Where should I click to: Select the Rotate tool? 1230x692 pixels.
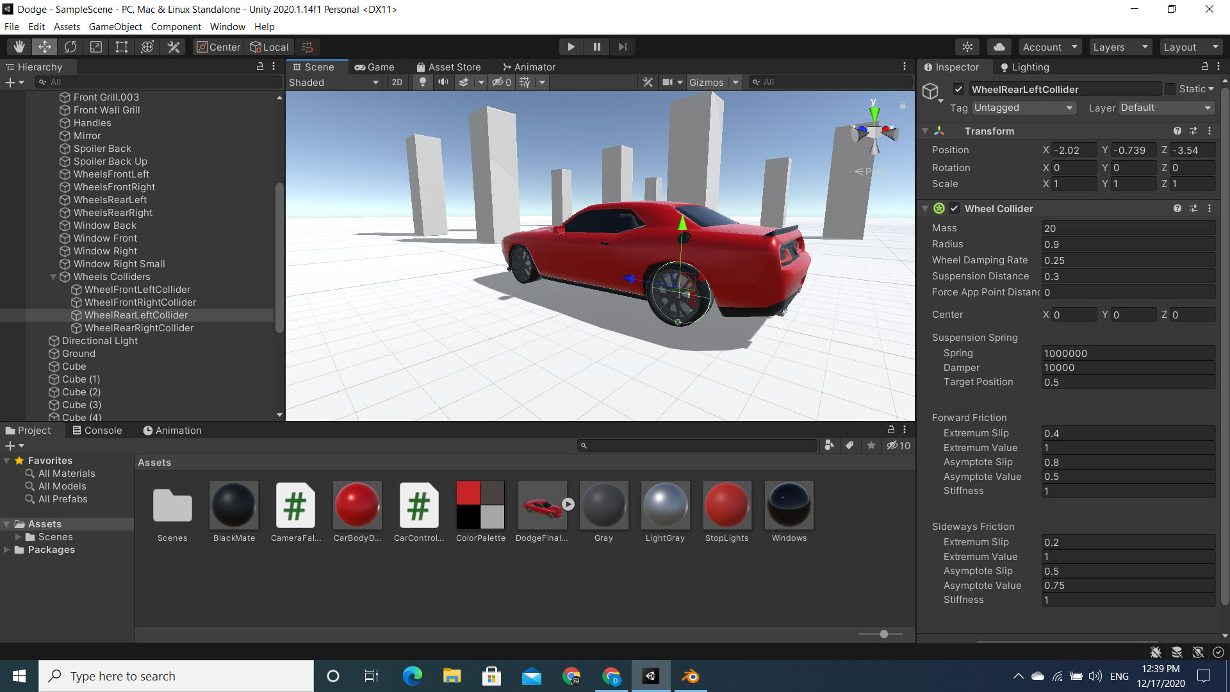click(x=70, y=47)
